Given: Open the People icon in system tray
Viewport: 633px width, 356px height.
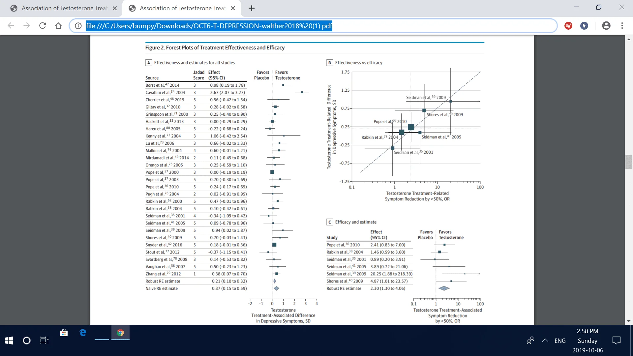Looking at the screenshot, I should coord(530,341).
